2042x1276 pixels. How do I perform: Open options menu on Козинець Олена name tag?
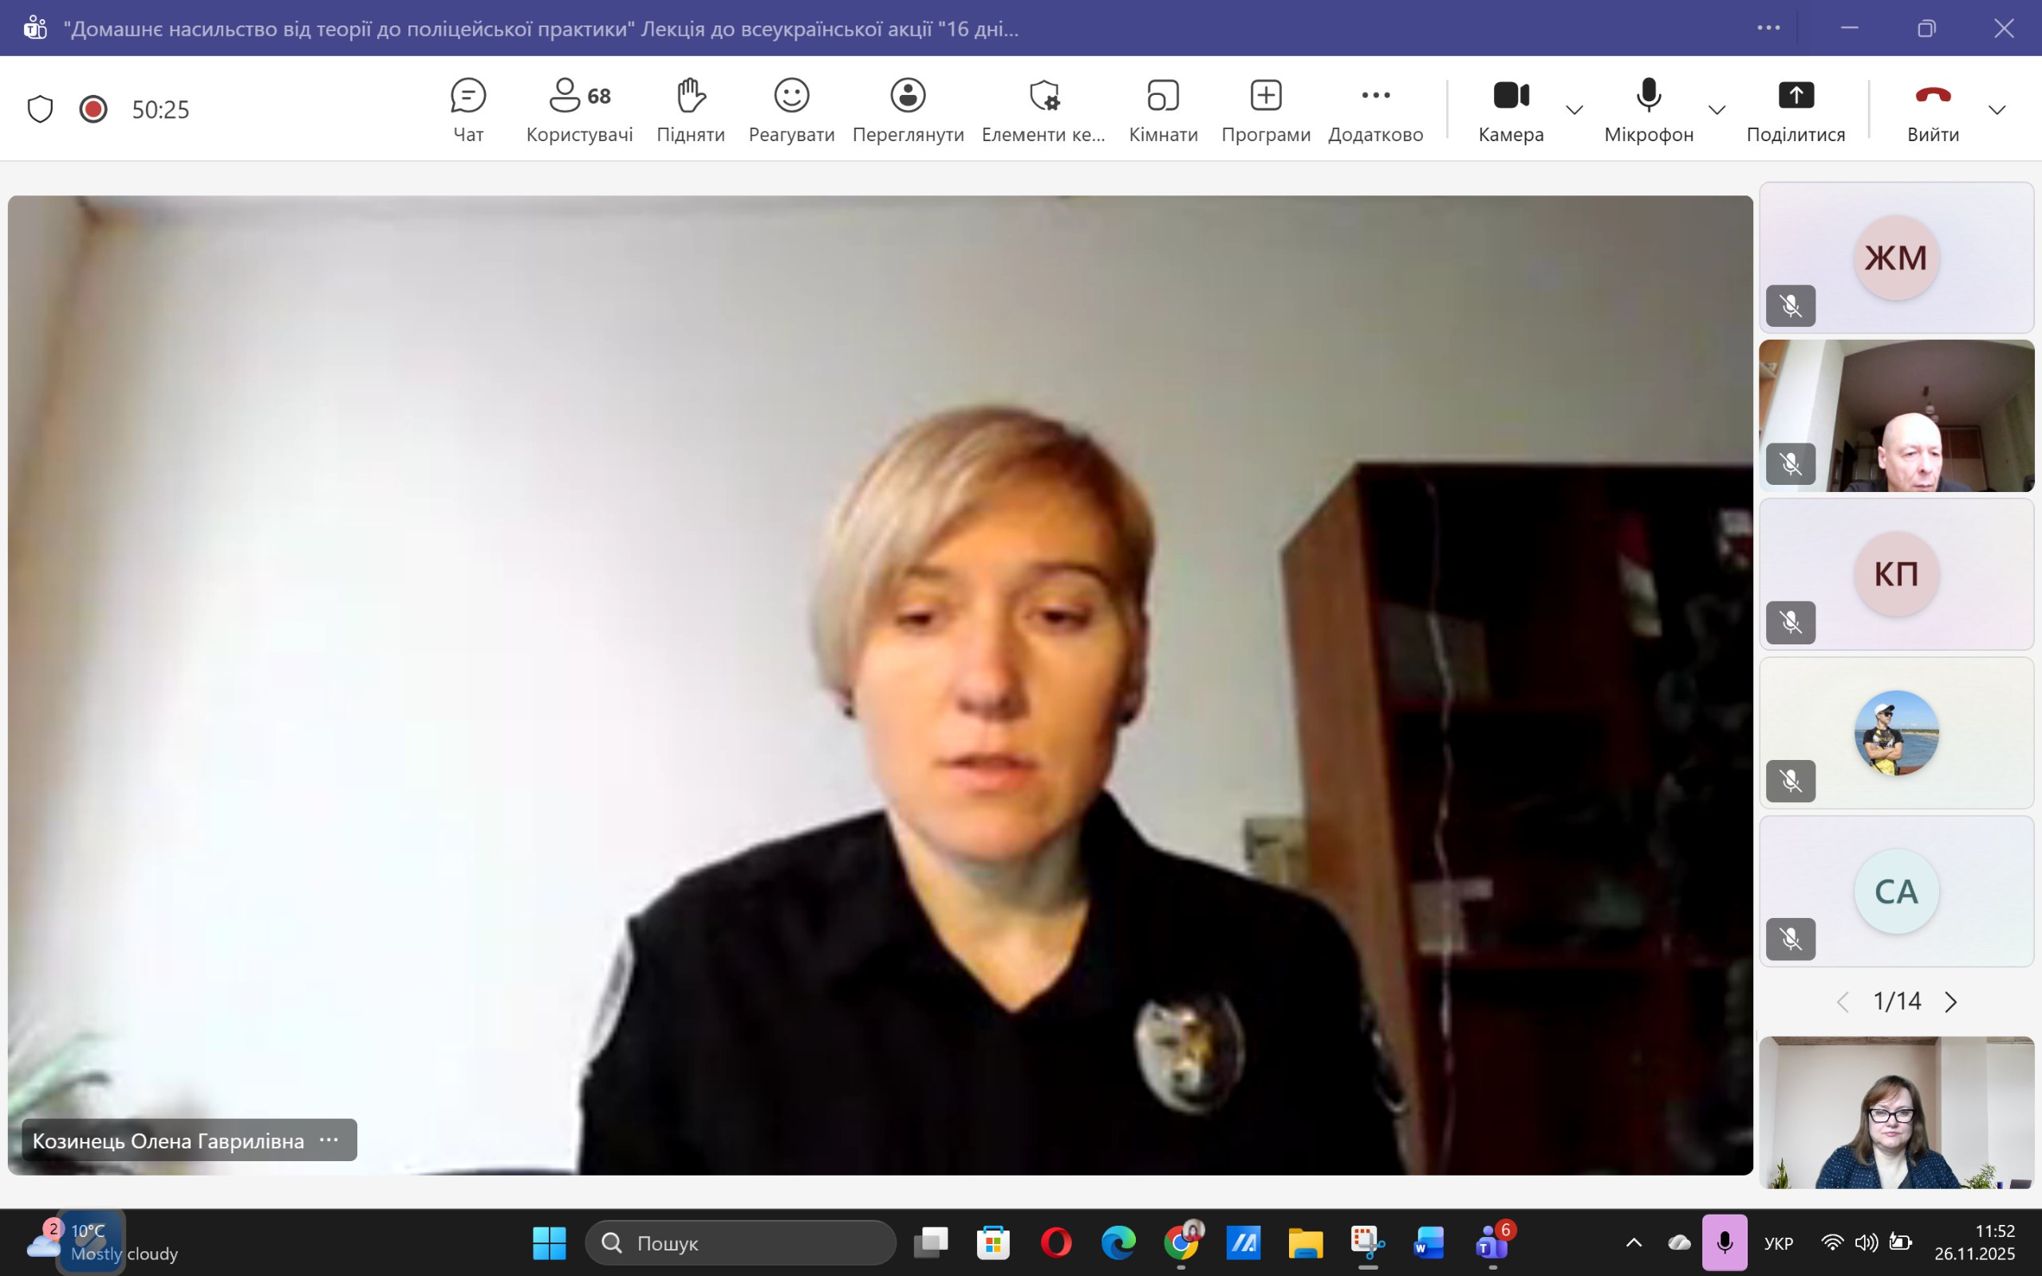[329, 1140]
